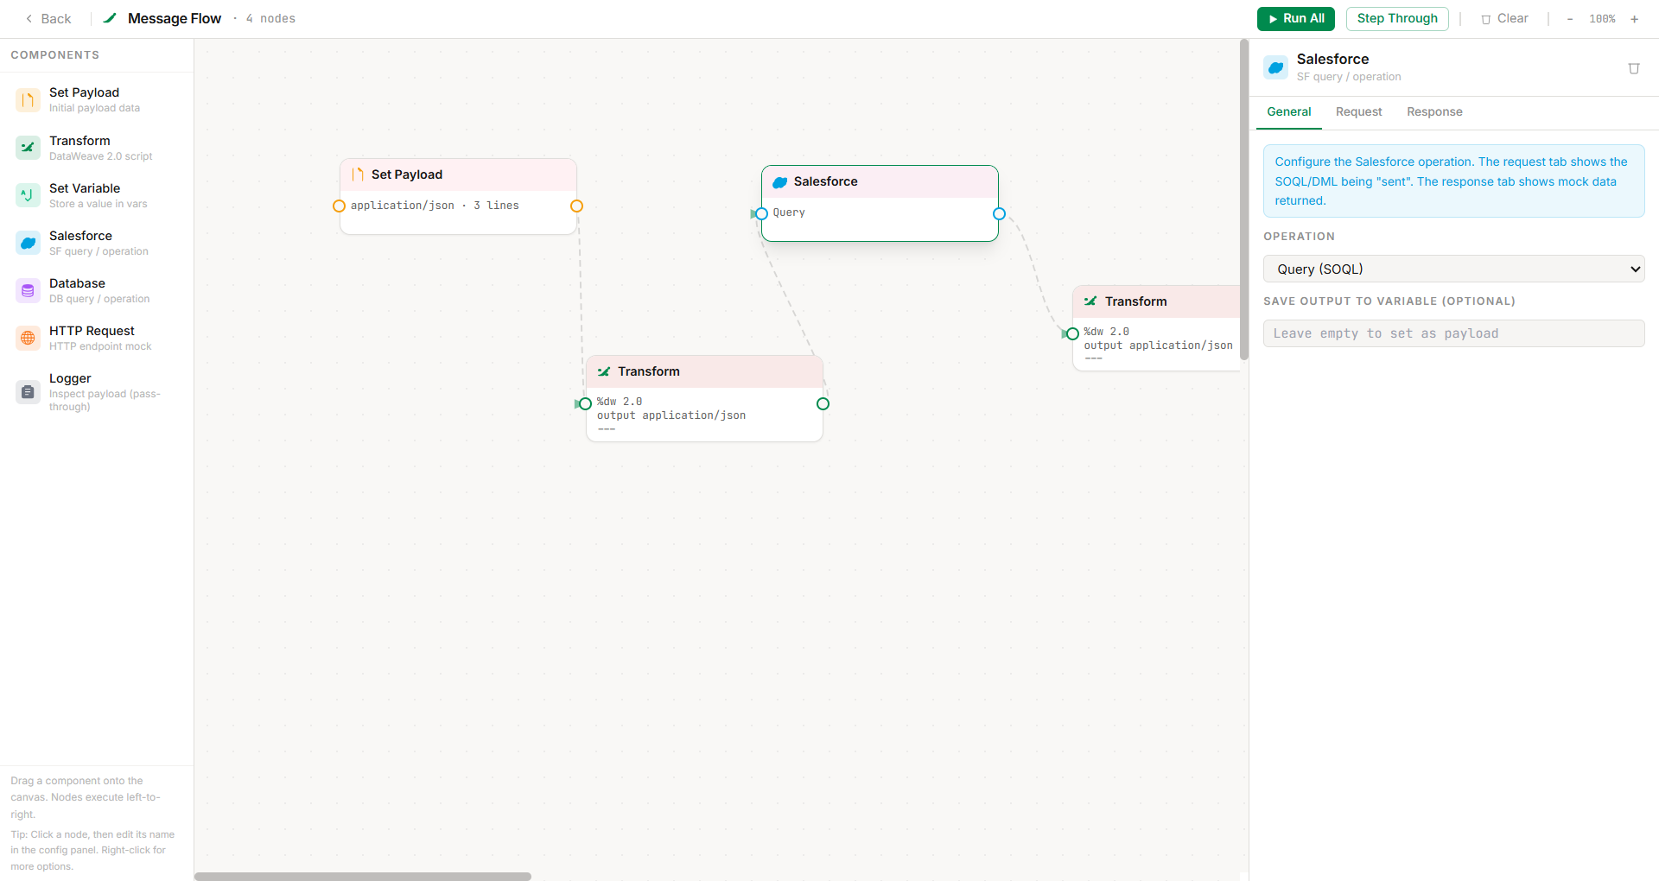This screenshot has width=1659, height=881.
Task: Click the trash icon to delete Salesforce node
Action: [1634, 68]
